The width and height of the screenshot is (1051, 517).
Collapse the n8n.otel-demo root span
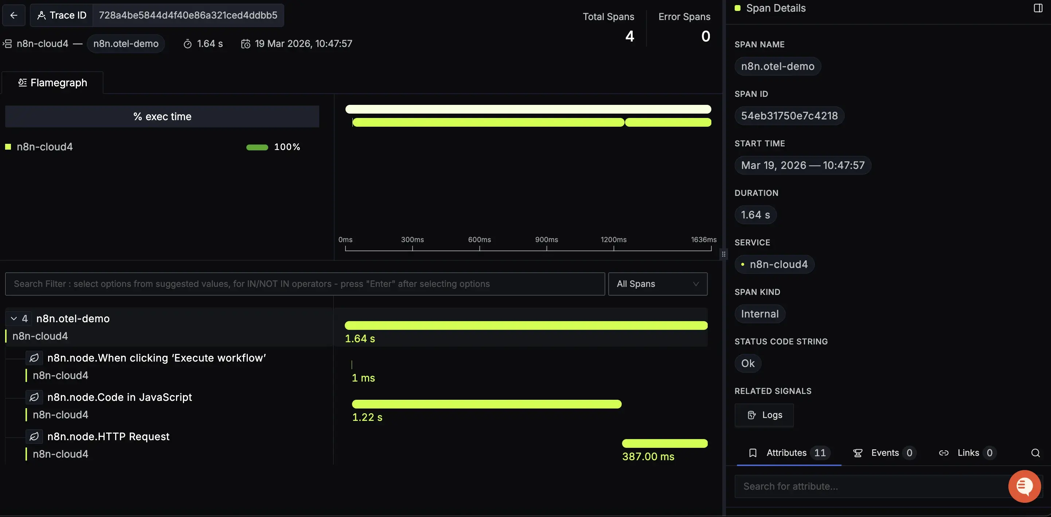(x=14, y=319)
